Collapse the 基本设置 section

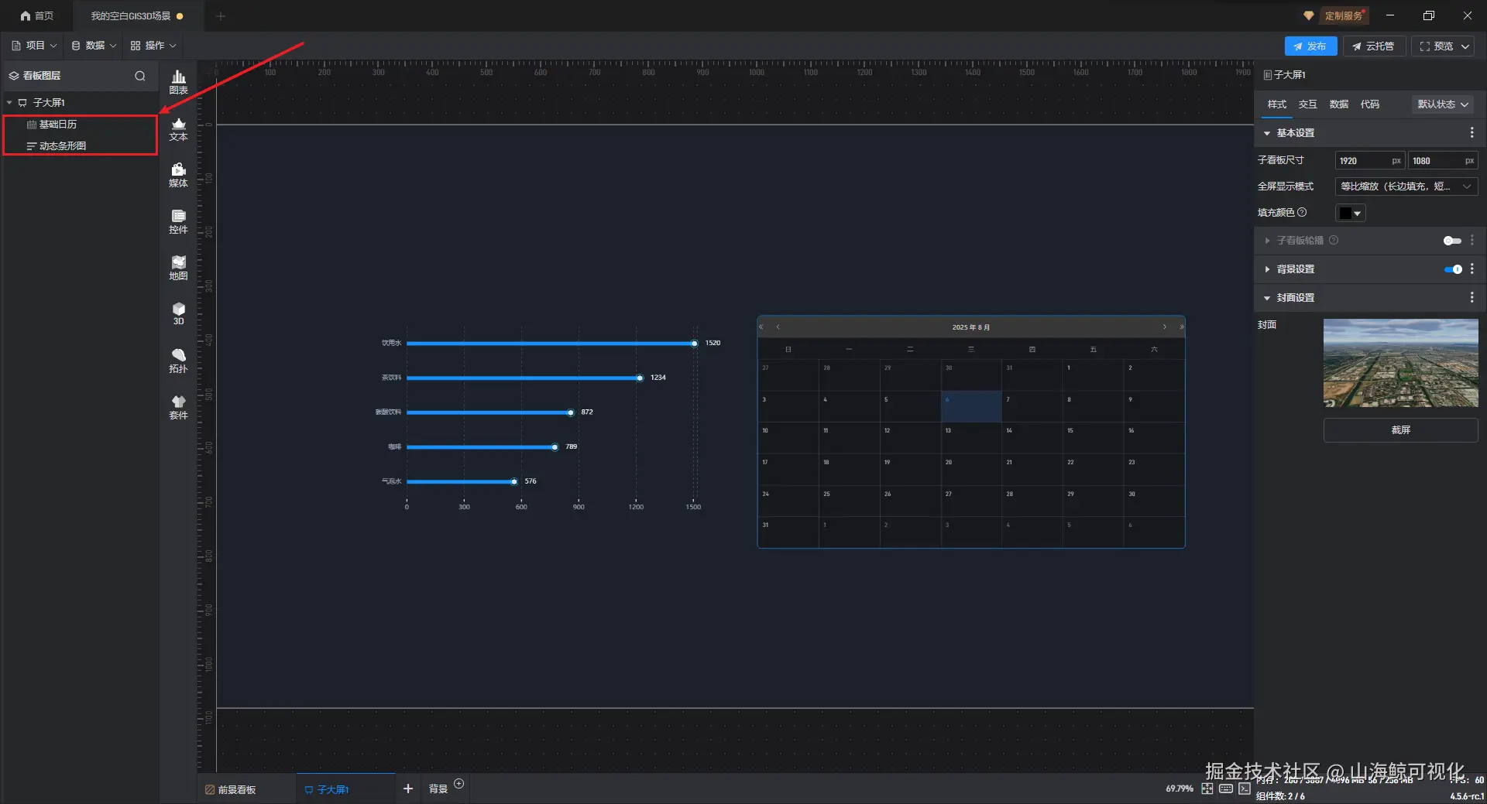[1267, 133]
